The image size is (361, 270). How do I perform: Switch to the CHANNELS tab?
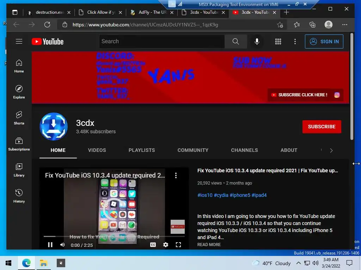[245, 150]
